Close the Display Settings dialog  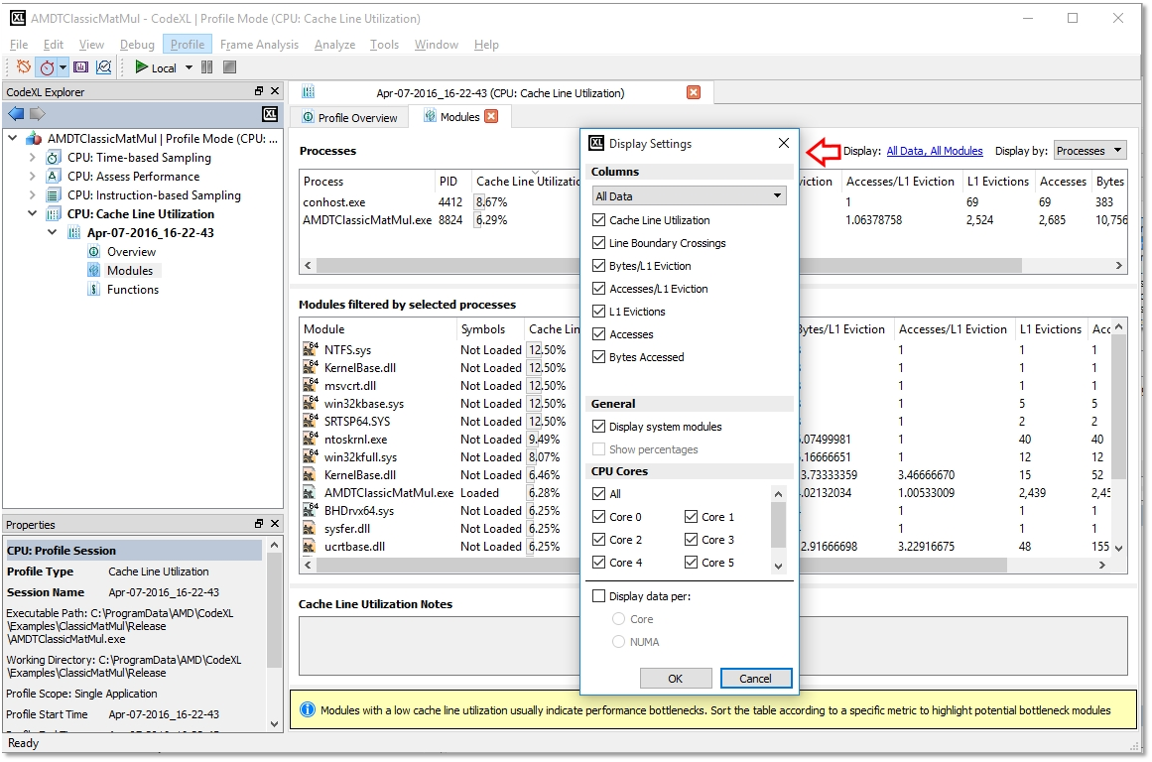(x=784, y=143)
